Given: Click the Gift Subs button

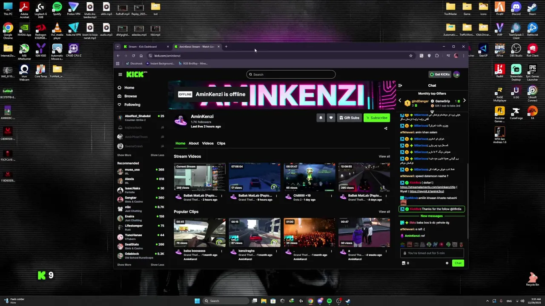Looking at the screenshot, I should pos(349,118).
